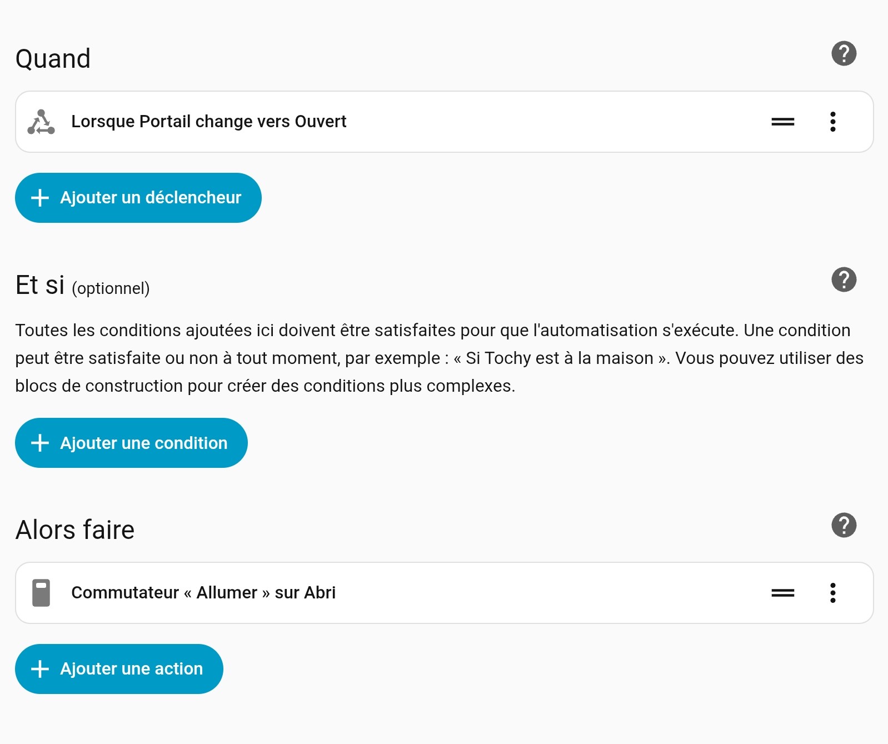The width and height of the screenshot is (888, 744).
Task: Open help for the 'Et si' section
Action: pyautogui.click(x=844, y=279)
